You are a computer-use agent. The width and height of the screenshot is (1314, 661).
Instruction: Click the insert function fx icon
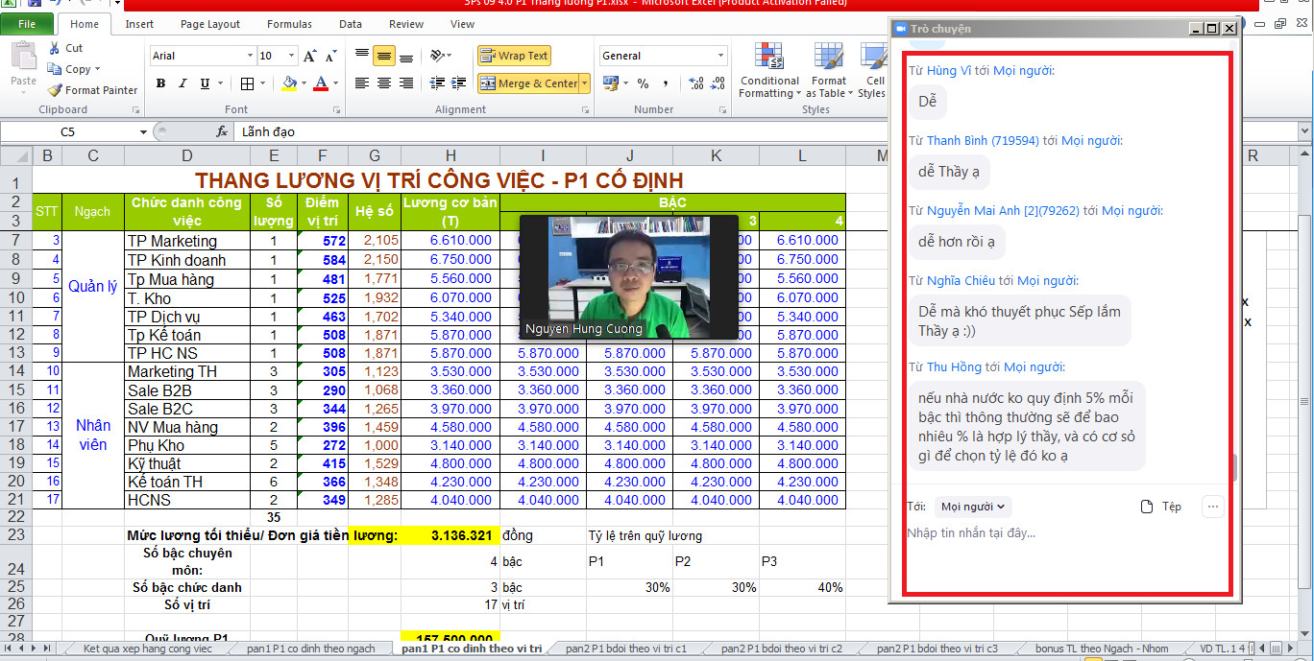click(222, 131)
